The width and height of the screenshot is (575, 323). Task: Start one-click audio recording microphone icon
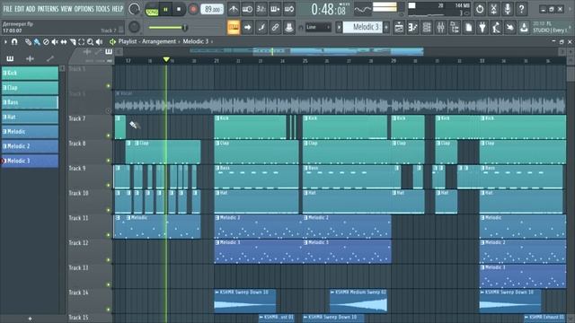[x=508, y=9]
